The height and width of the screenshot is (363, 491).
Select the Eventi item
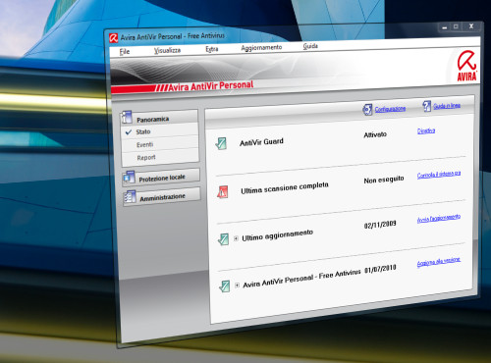[144, 144]
